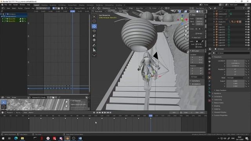This screenshot has width=251, height=141.
Task: Expand the Delta Transform panel
Action: coord(221,90)
